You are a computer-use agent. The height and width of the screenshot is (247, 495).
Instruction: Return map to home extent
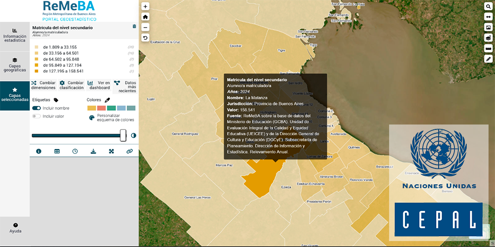tap(145, 17)
